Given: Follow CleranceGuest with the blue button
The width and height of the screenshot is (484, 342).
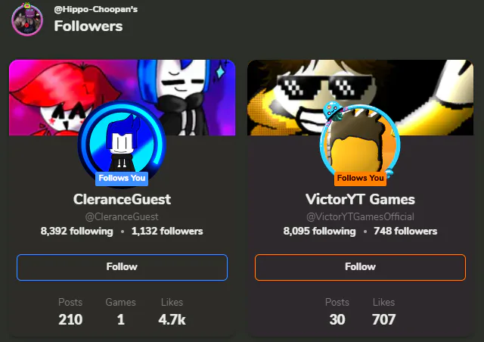Looking at the screenshot, I should click(122, 267).
